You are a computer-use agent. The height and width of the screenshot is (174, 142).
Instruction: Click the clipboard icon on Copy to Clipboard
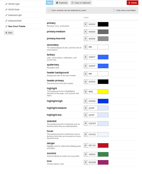(72, 3)
